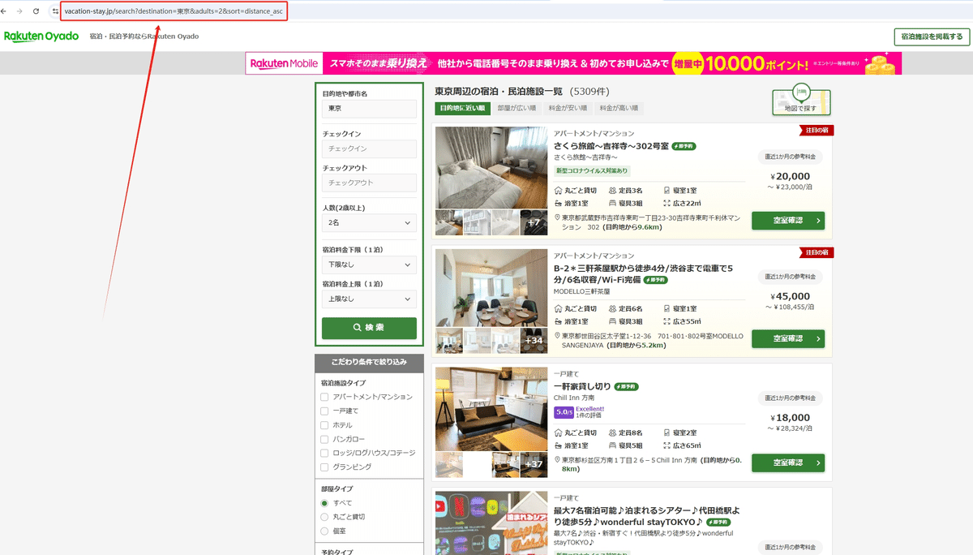
Task: Click the 即予約 badge beside さくら旅館～吉祥寺～302号室
Action: click(x=684, y=146)
